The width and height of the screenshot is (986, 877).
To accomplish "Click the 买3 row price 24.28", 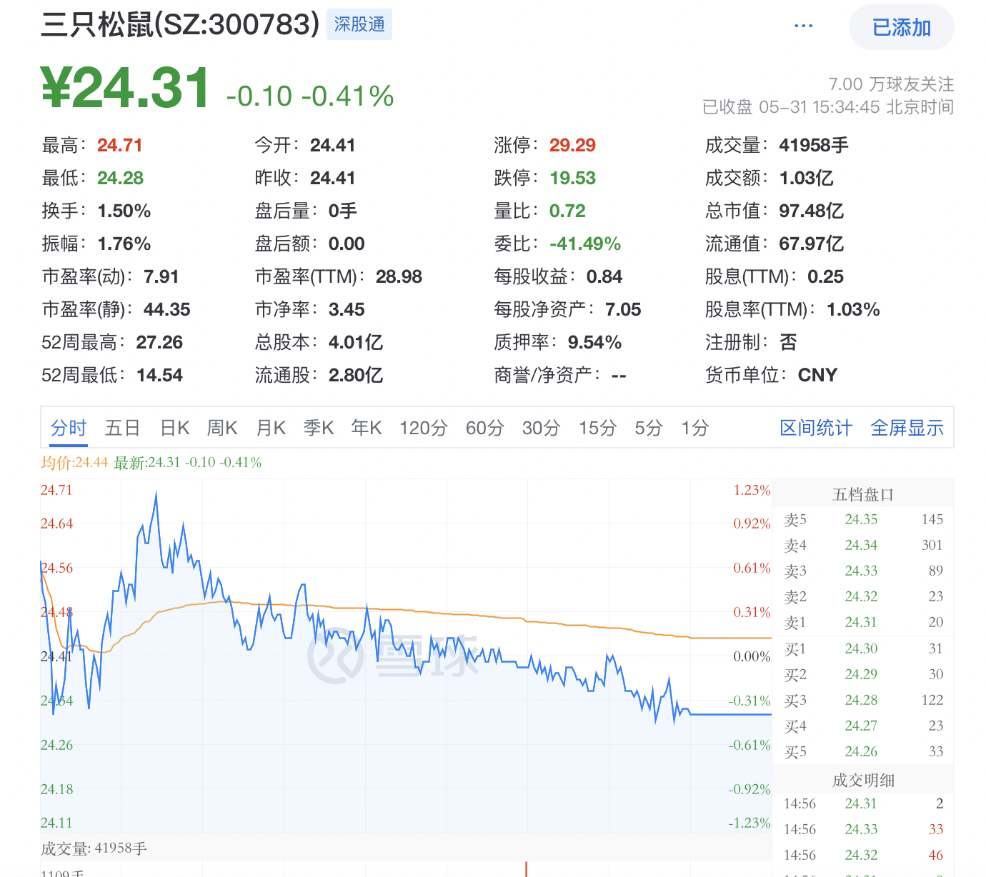I will [861, 700].
